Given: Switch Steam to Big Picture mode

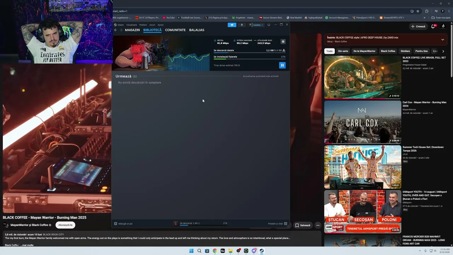Looking at the screenshot, I should [x=269, y=25].
